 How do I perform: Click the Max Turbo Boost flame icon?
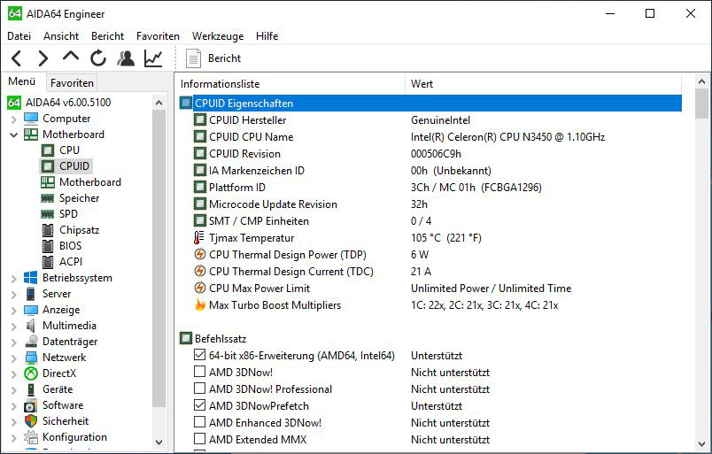200,304
